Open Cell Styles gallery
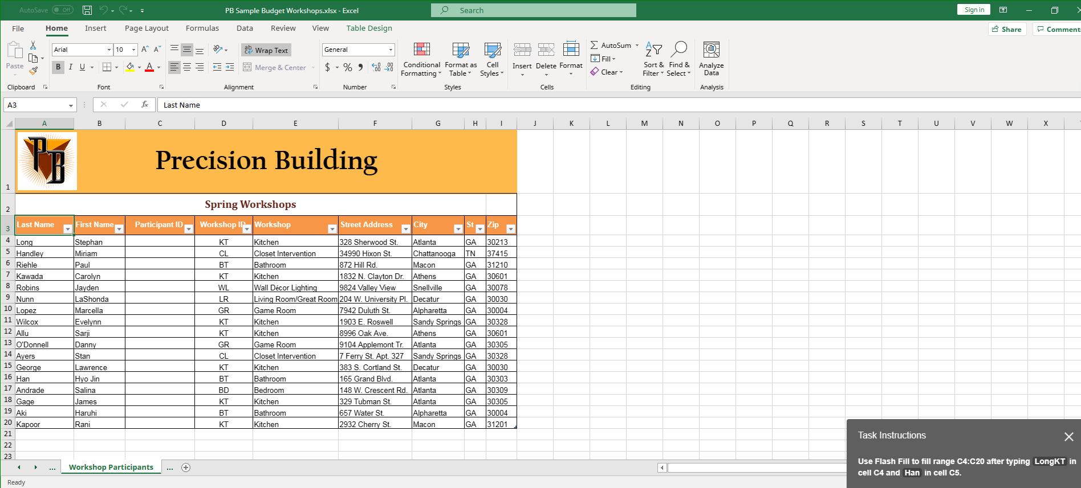Image resolution: width=1081 pixels, height=488 pixels. tap(492, 59)
